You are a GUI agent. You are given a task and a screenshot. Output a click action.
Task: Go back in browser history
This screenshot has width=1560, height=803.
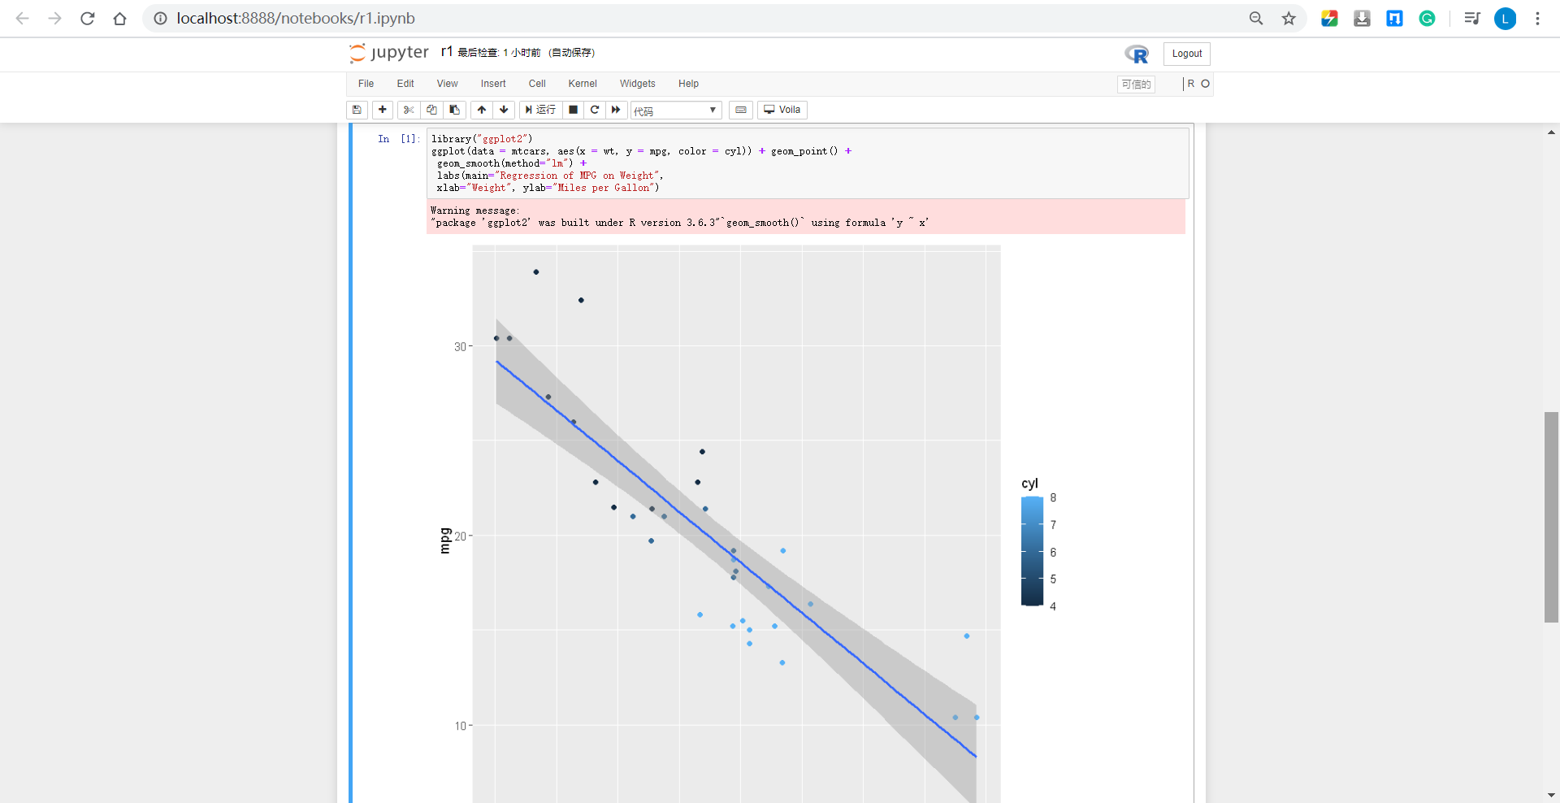(x=23, y=18)
